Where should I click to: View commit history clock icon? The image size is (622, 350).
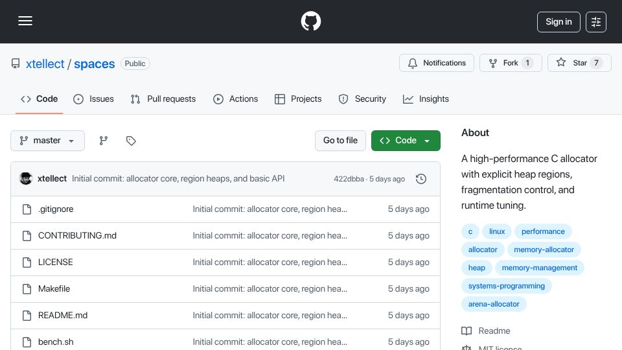point(421,179)
